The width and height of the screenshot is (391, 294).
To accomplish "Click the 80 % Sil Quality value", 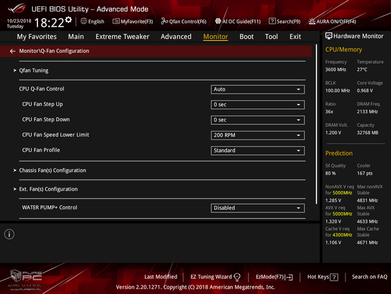I will coord(330,174).
